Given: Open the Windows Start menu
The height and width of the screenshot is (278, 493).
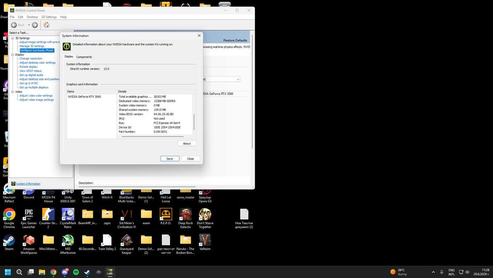Looking at the screenshot, I should (8, 272).
